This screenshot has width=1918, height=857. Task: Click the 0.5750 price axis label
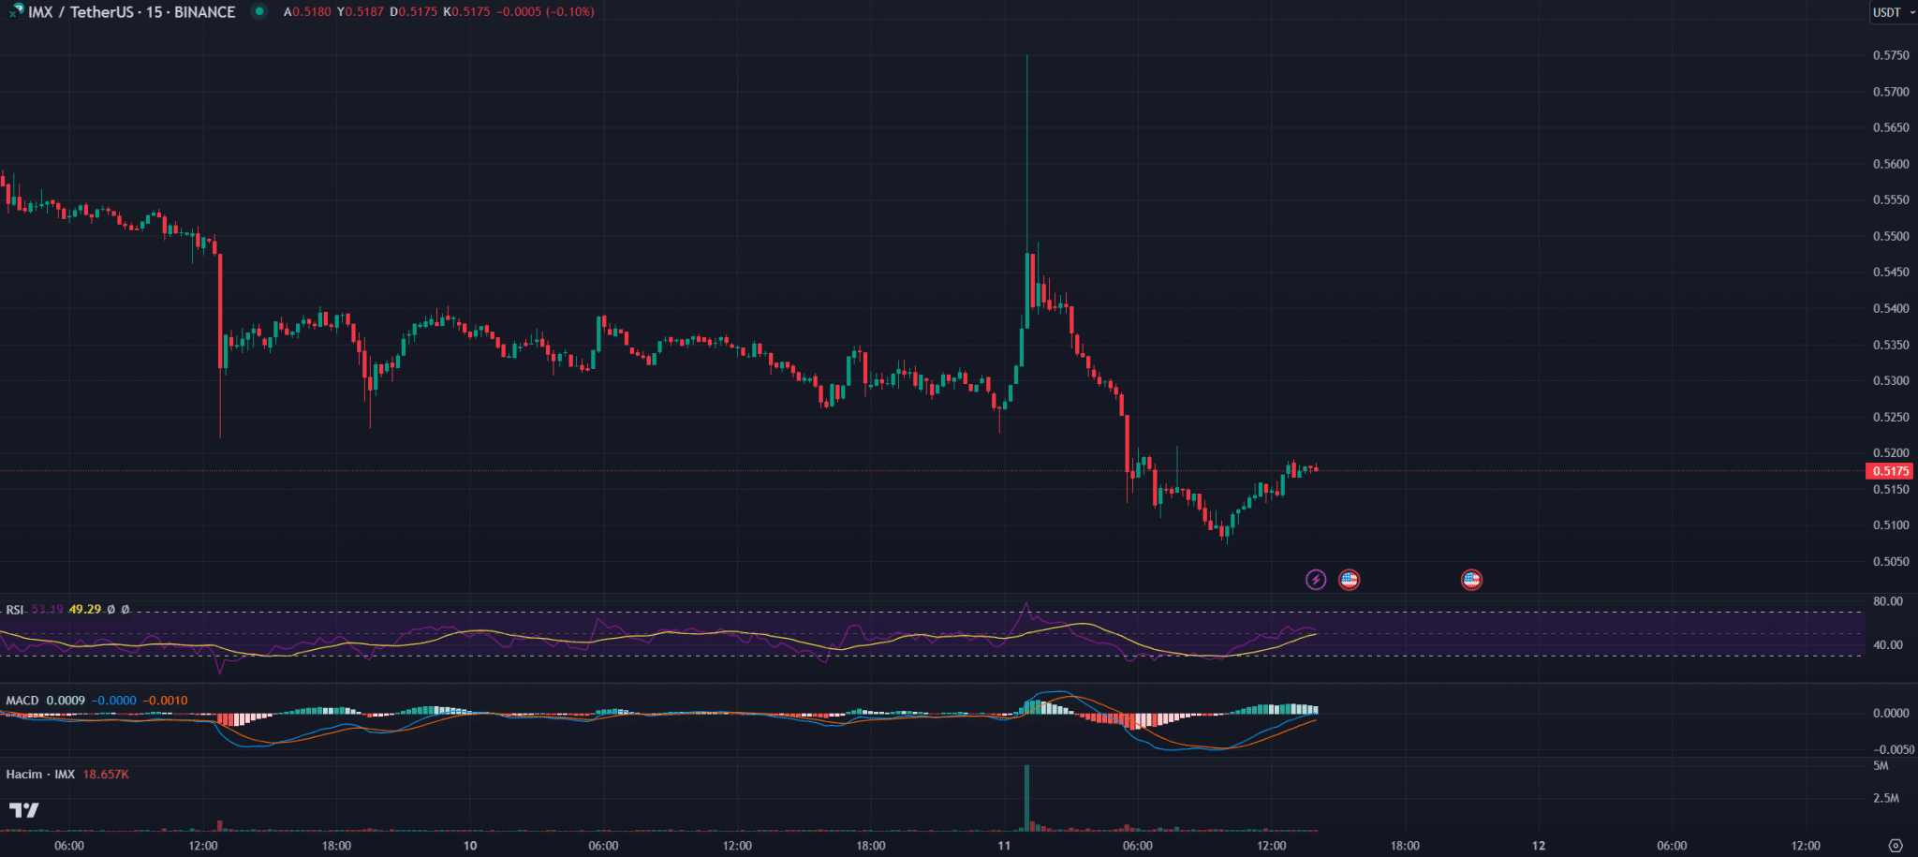[1890, 55]
